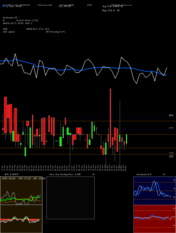Viewport: 176px width, 233px height.
Task: Click the 'Stochastics & R' panel title
Action: 144,174
